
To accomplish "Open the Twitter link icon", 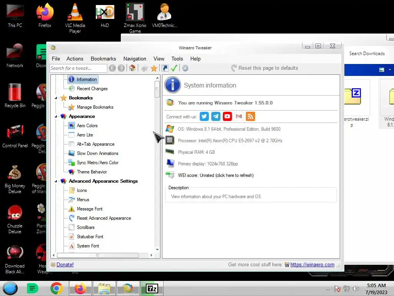I will [x=204, y=116].
